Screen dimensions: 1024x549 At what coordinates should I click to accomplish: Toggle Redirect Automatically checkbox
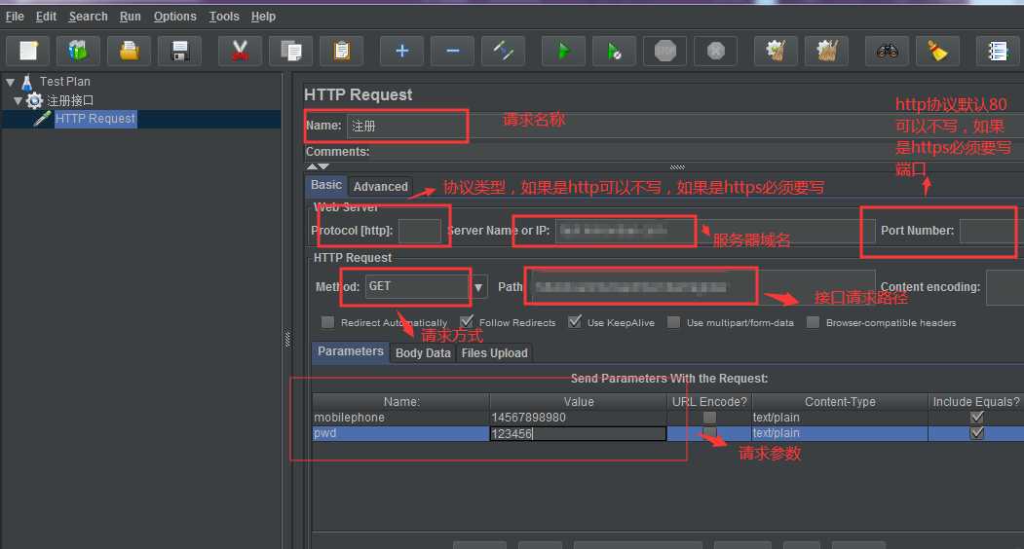327,322
